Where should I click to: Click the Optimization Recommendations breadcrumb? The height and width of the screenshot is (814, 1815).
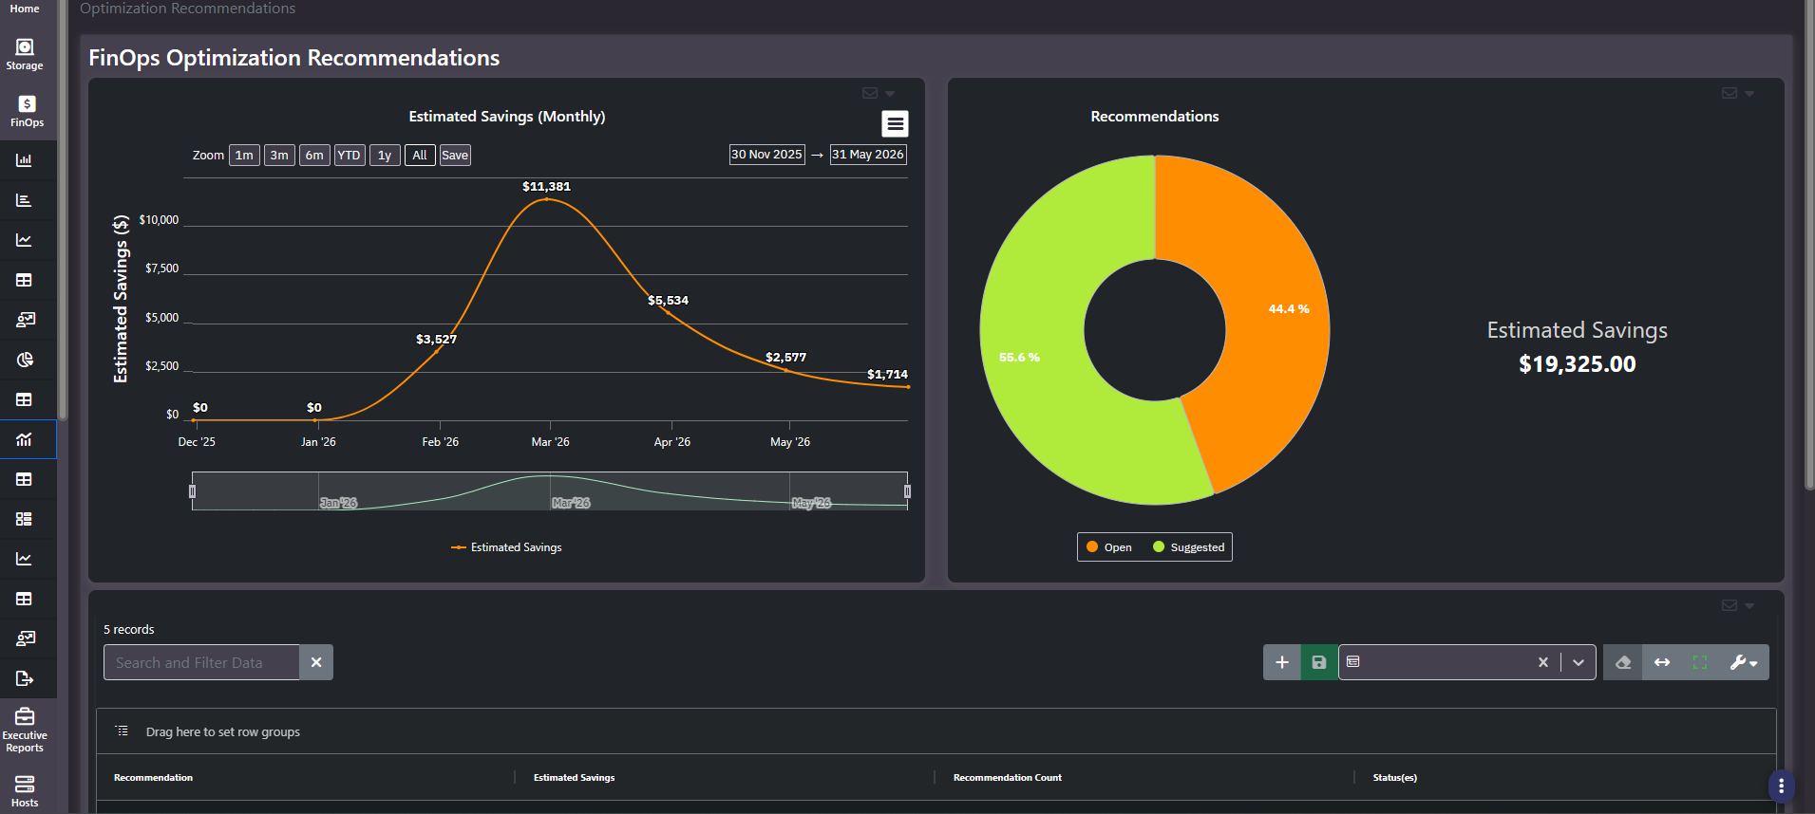188,9
